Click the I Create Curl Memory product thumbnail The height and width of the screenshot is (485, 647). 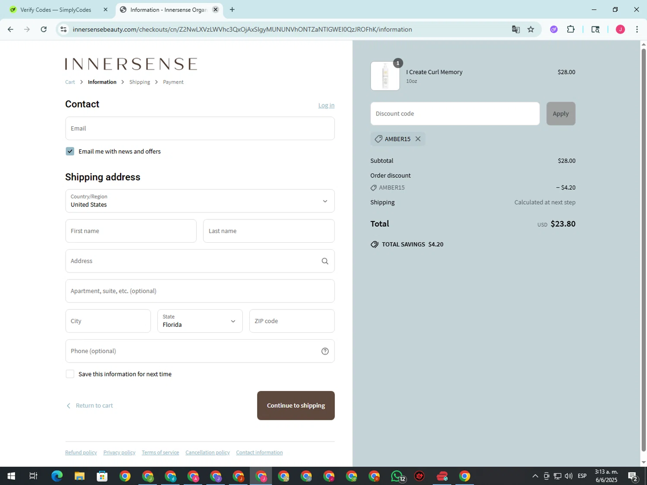[x=385, y=76]
